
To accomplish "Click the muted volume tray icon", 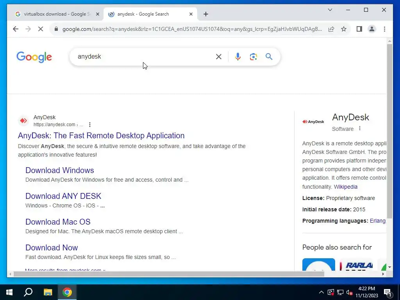I will [x=350, y=292].
